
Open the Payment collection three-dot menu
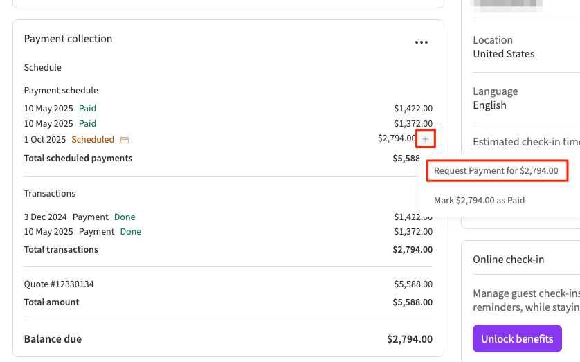pos(422,42)
